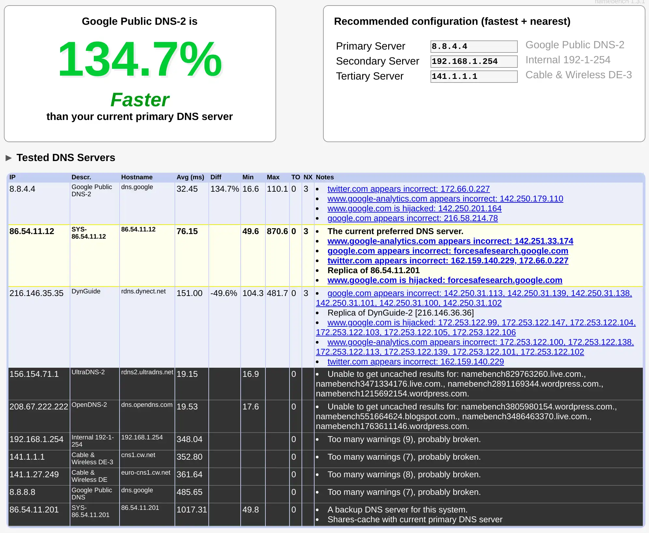Click the NX column header
The width and height of the screenshot is (649, 533).
[308, 177]
